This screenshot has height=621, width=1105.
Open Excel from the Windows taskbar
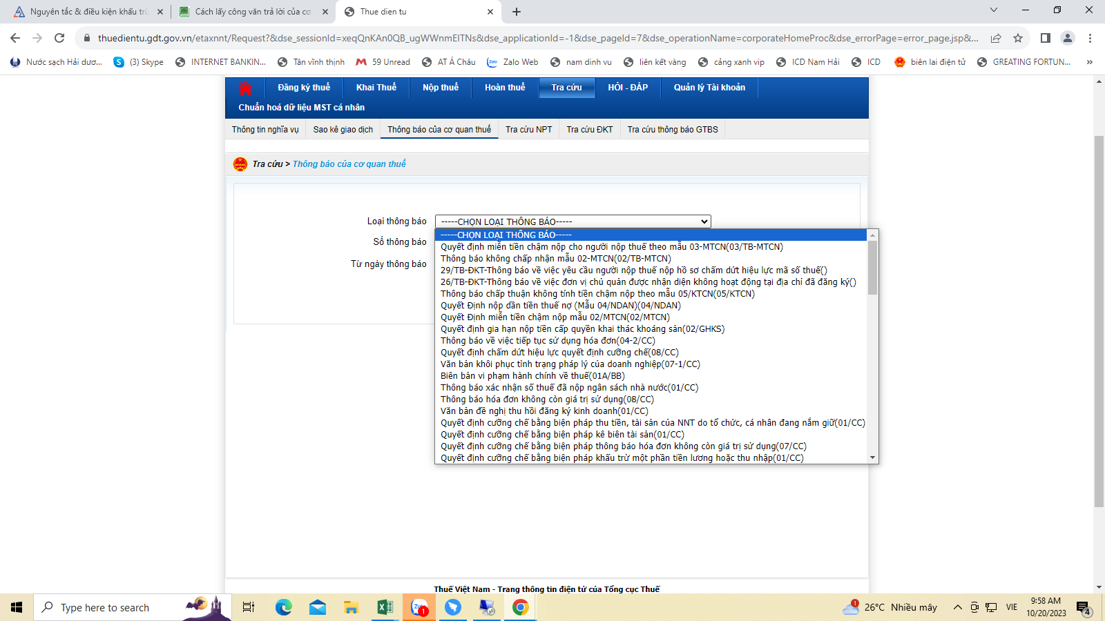click(385, 607)
